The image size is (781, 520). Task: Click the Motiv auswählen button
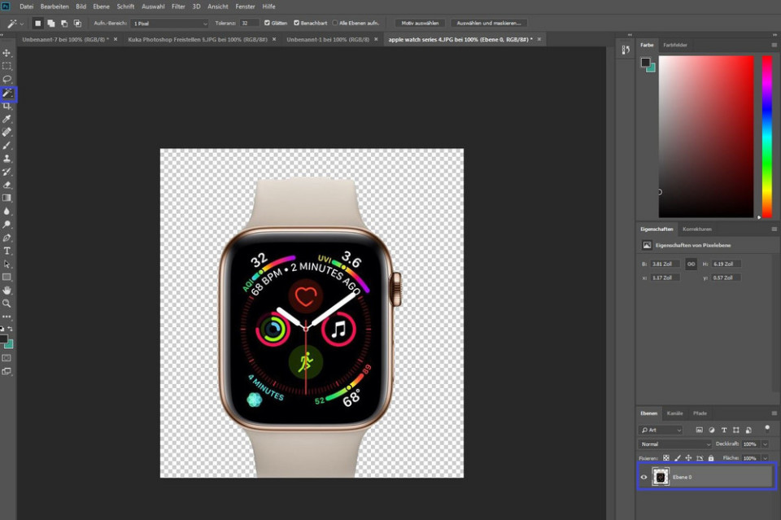(x=420, y=23)
